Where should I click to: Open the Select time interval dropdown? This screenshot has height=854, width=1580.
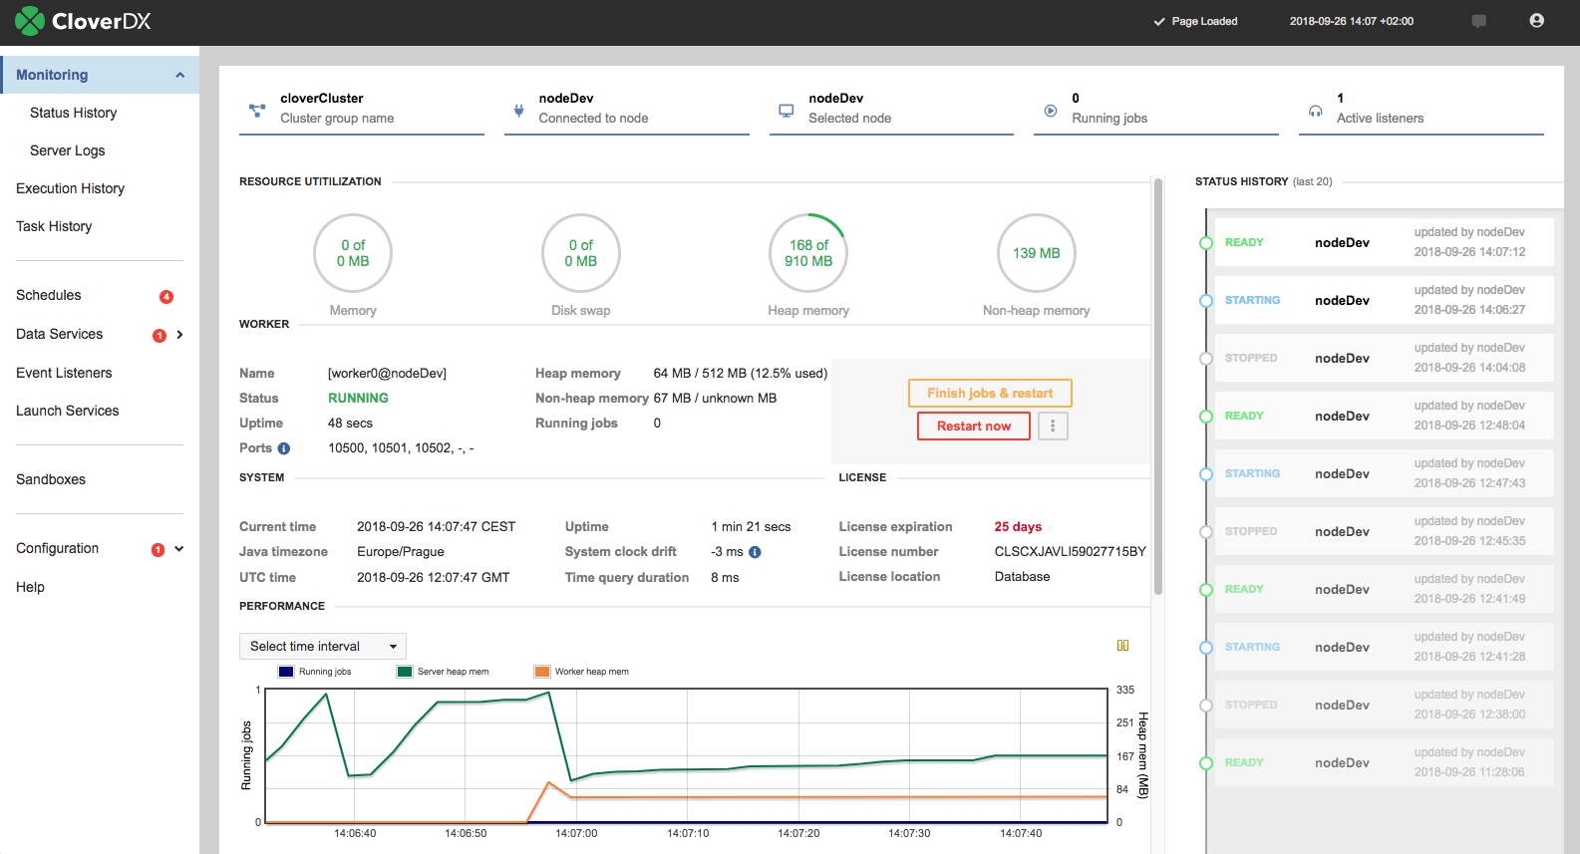[x=323, y=647]
